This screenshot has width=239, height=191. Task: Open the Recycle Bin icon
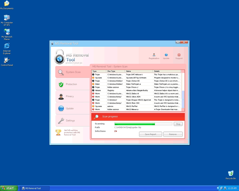(231, 175)
